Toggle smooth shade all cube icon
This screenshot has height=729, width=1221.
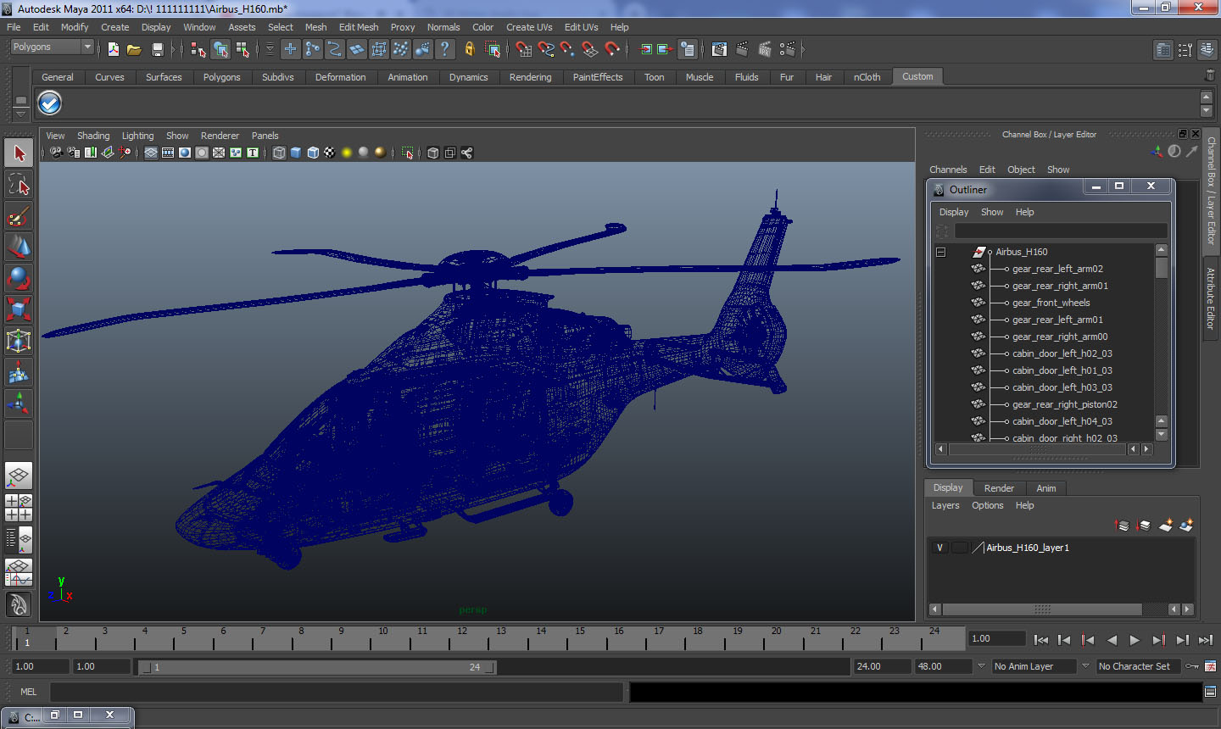296,153
